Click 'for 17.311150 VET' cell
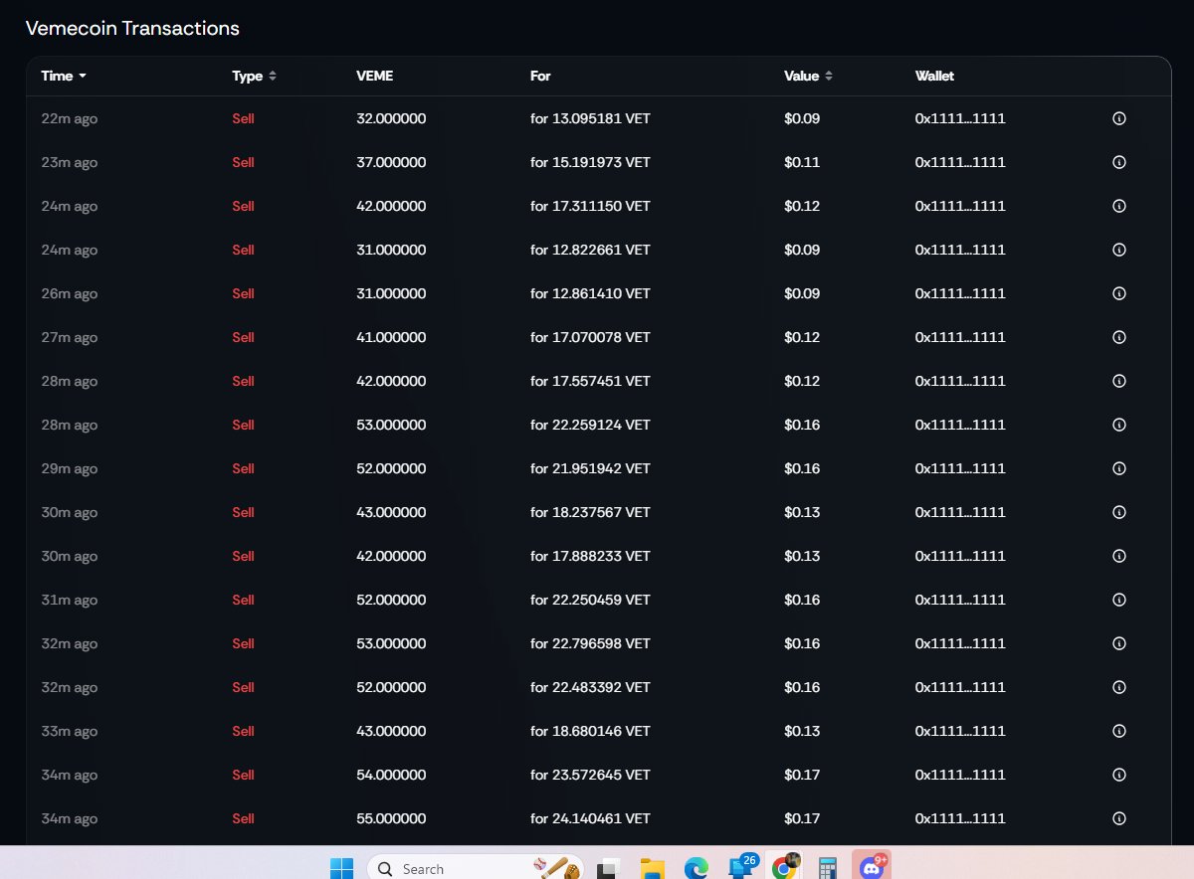This screenshot has width=1194, height=879. click(590, 207)
